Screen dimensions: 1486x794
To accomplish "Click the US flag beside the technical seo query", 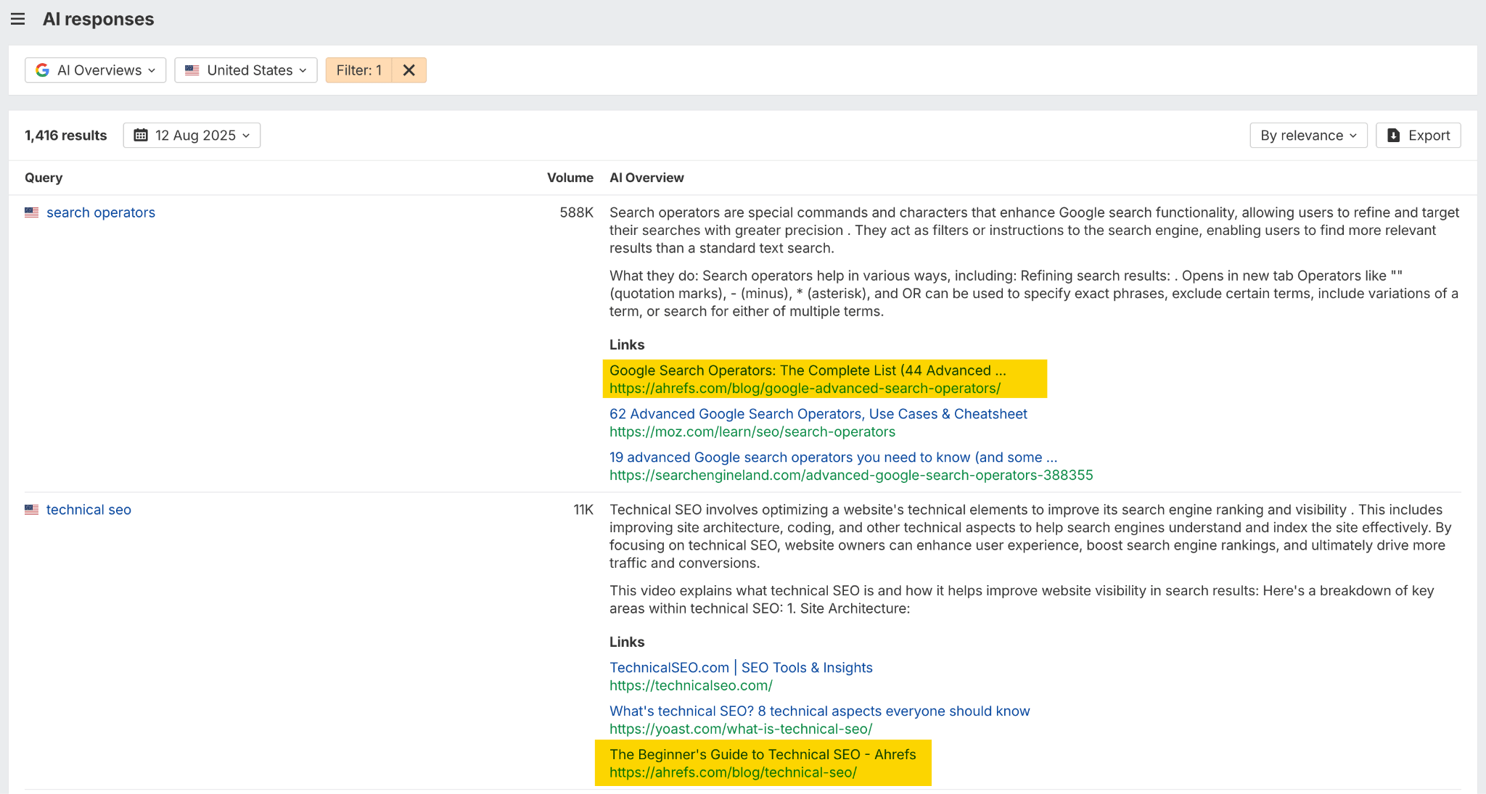I will [31, 509].
